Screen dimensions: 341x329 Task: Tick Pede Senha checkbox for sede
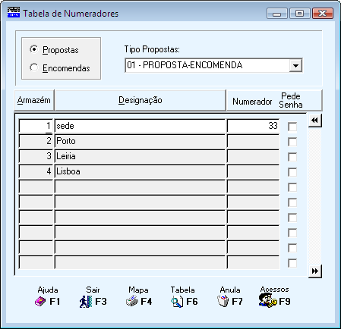[x=292, y=127]
